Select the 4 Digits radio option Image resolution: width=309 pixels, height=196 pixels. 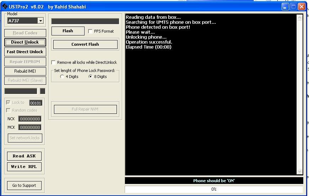point(62,77)
